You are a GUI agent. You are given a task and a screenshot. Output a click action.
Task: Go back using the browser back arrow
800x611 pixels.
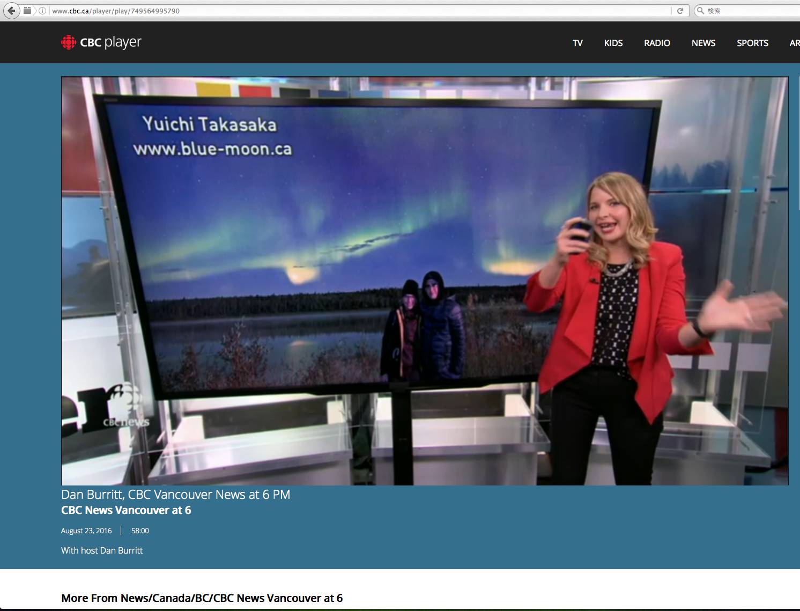[x=11, y=11]
